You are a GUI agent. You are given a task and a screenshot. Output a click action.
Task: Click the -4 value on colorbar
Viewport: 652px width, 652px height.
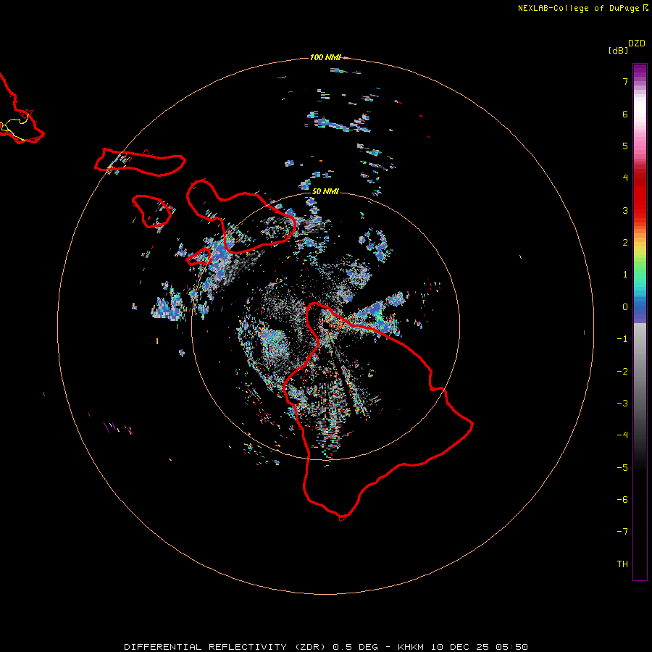pyautogui.click(x=622, y=435)
